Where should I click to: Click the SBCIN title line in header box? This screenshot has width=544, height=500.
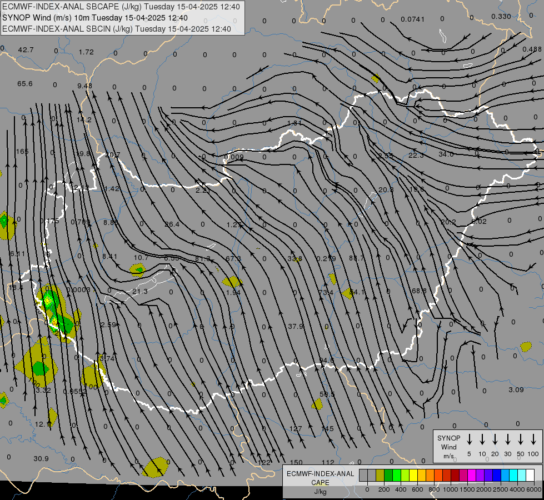(117, 29)
